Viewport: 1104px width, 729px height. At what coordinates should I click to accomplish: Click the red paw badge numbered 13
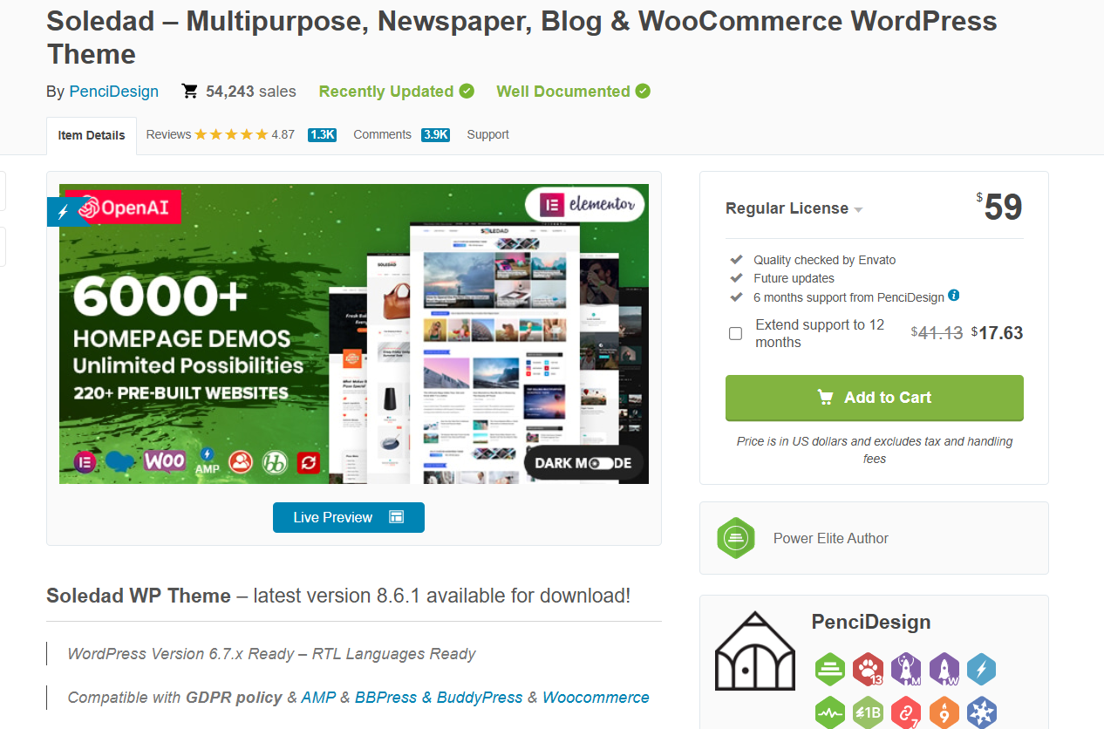click(869, 670)
